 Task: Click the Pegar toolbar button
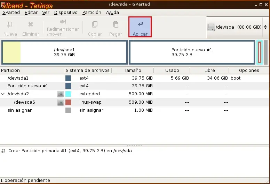point(116,28)
